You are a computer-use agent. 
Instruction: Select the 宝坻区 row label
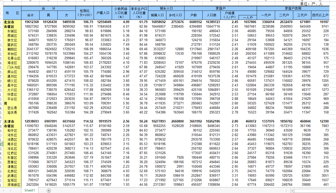coord(12,180)
